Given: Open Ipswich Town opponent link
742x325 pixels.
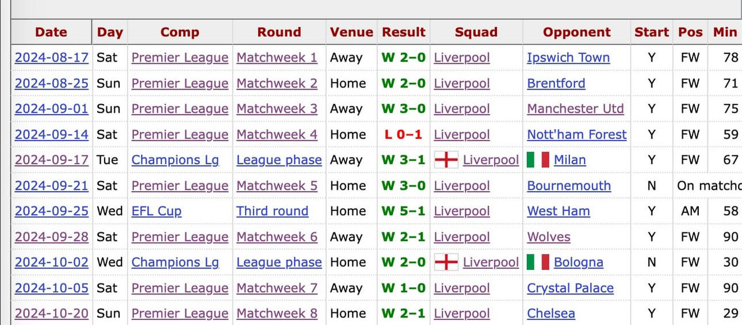Looking at the screenshot, I should point(568,58).
